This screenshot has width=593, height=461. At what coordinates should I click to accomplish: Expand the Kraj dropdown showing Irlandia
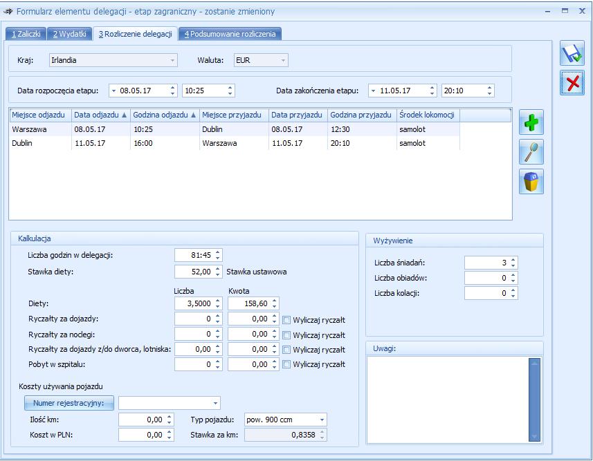(172, 60)
